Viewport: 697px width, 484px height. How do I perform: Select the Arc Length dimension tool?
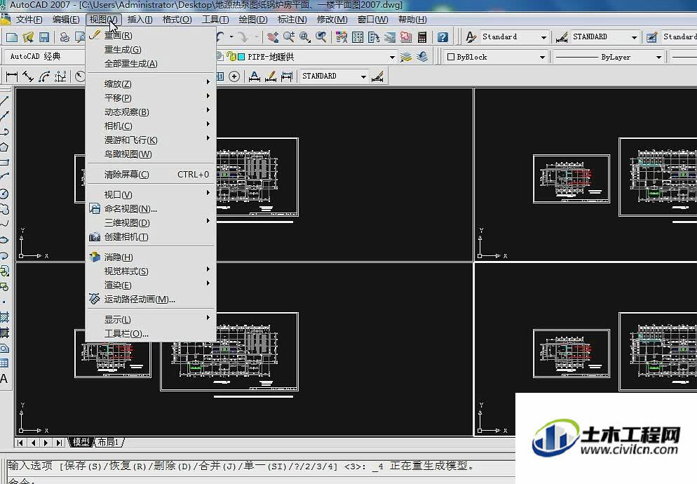(x=44, y=76)
